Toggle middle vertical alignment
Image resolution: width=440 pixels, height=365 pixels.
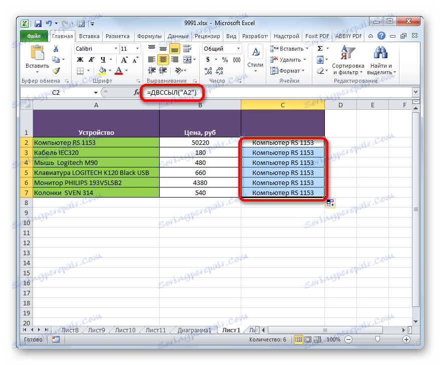point(163,49)
